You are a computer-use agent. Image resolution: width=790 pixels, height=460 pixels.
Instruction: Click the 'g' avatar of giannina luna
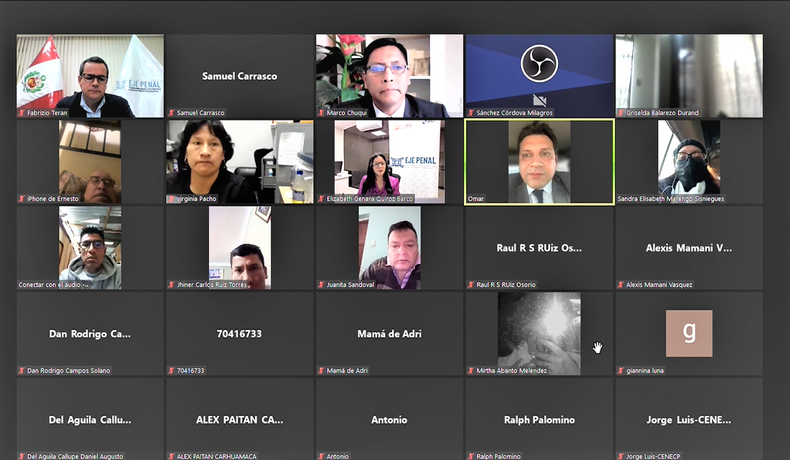[689, 333]
